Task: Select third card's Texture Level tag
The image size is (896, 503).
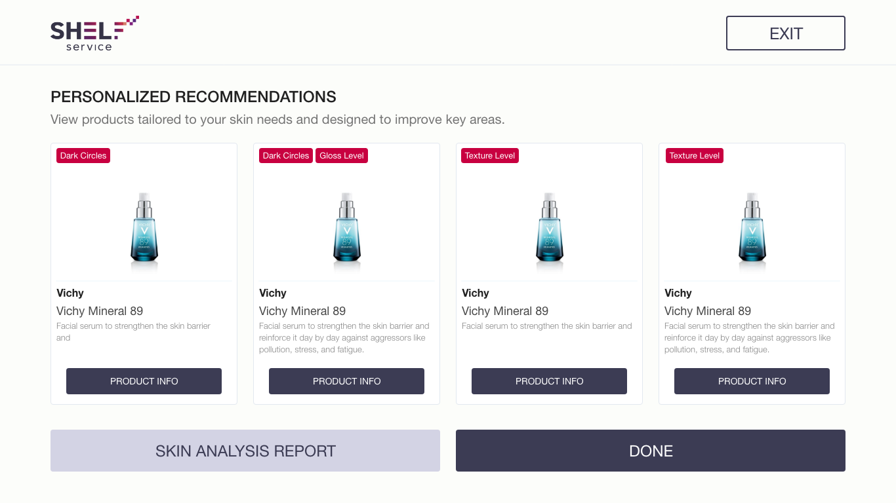Action: (490, 155)
